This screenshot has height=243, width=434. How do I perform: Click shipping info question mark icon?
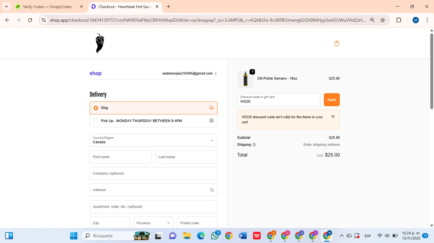coord(254,145)
